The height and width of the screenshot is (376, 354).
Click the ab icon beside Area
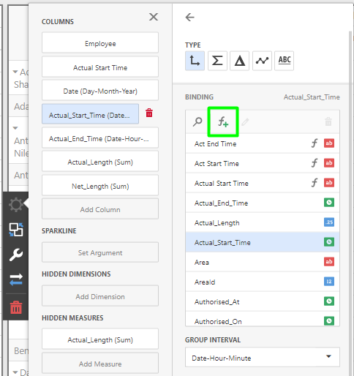329,262
